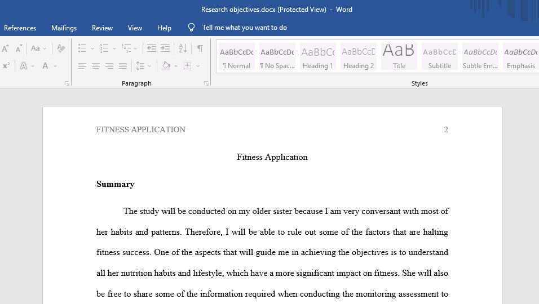Viewport: 539px width, 304px height.
Task: Apply the Emphasis style
Action: (521, 57)
